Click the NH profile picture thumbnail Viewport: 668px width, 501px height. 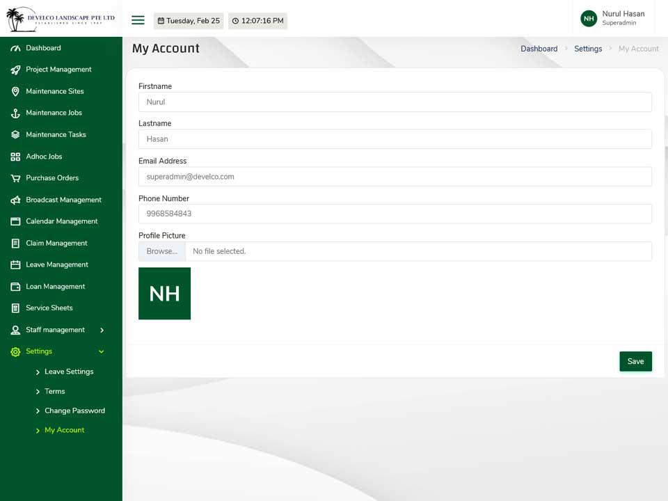point(164,294)
